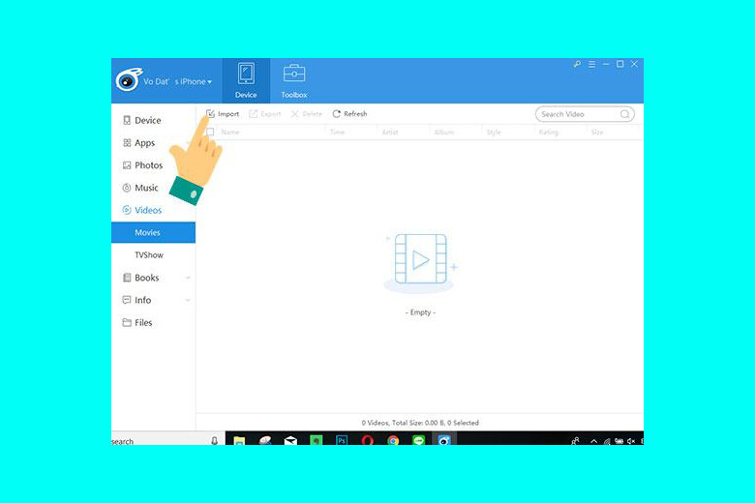The image size is (755, 503).
Task: Open LINE from the taskbar
Action: (418, 440)
